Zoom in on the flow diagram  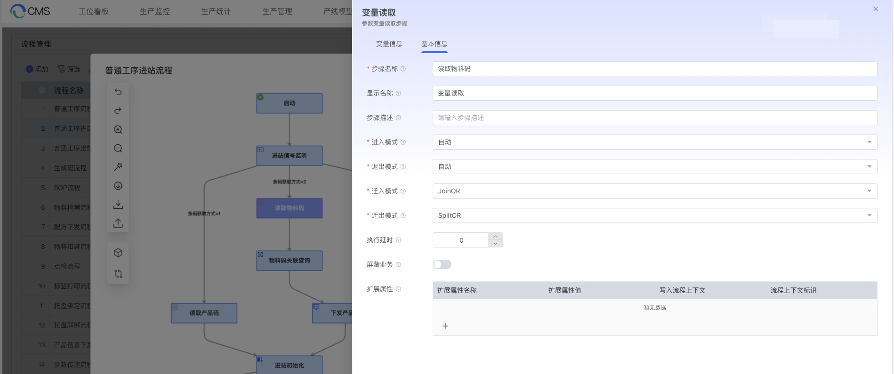(118, 129)
